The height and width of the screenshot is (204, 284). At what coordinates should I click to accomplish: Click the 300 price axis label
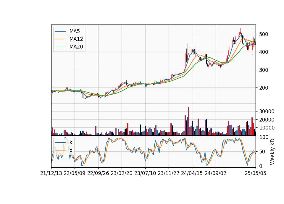[264, 70]
